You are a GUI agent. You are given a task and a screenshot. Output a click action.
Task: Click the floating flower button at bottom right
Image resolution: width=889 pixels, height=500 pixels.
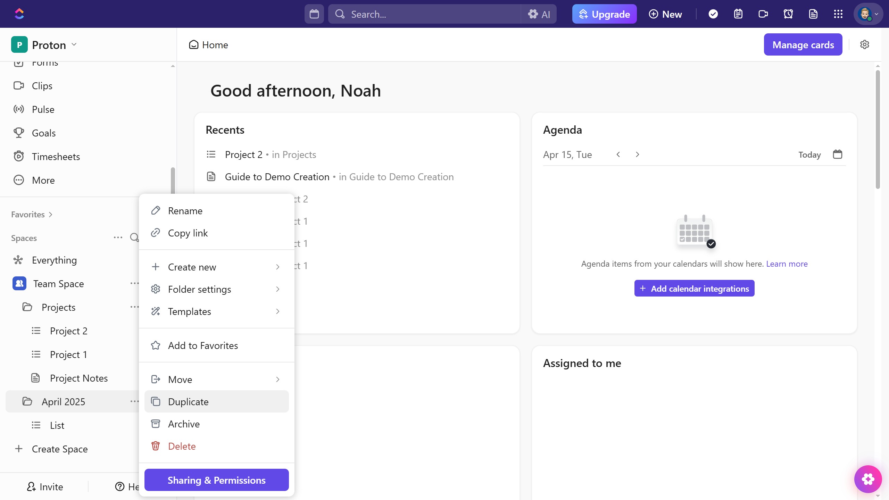tap(867, 479)
